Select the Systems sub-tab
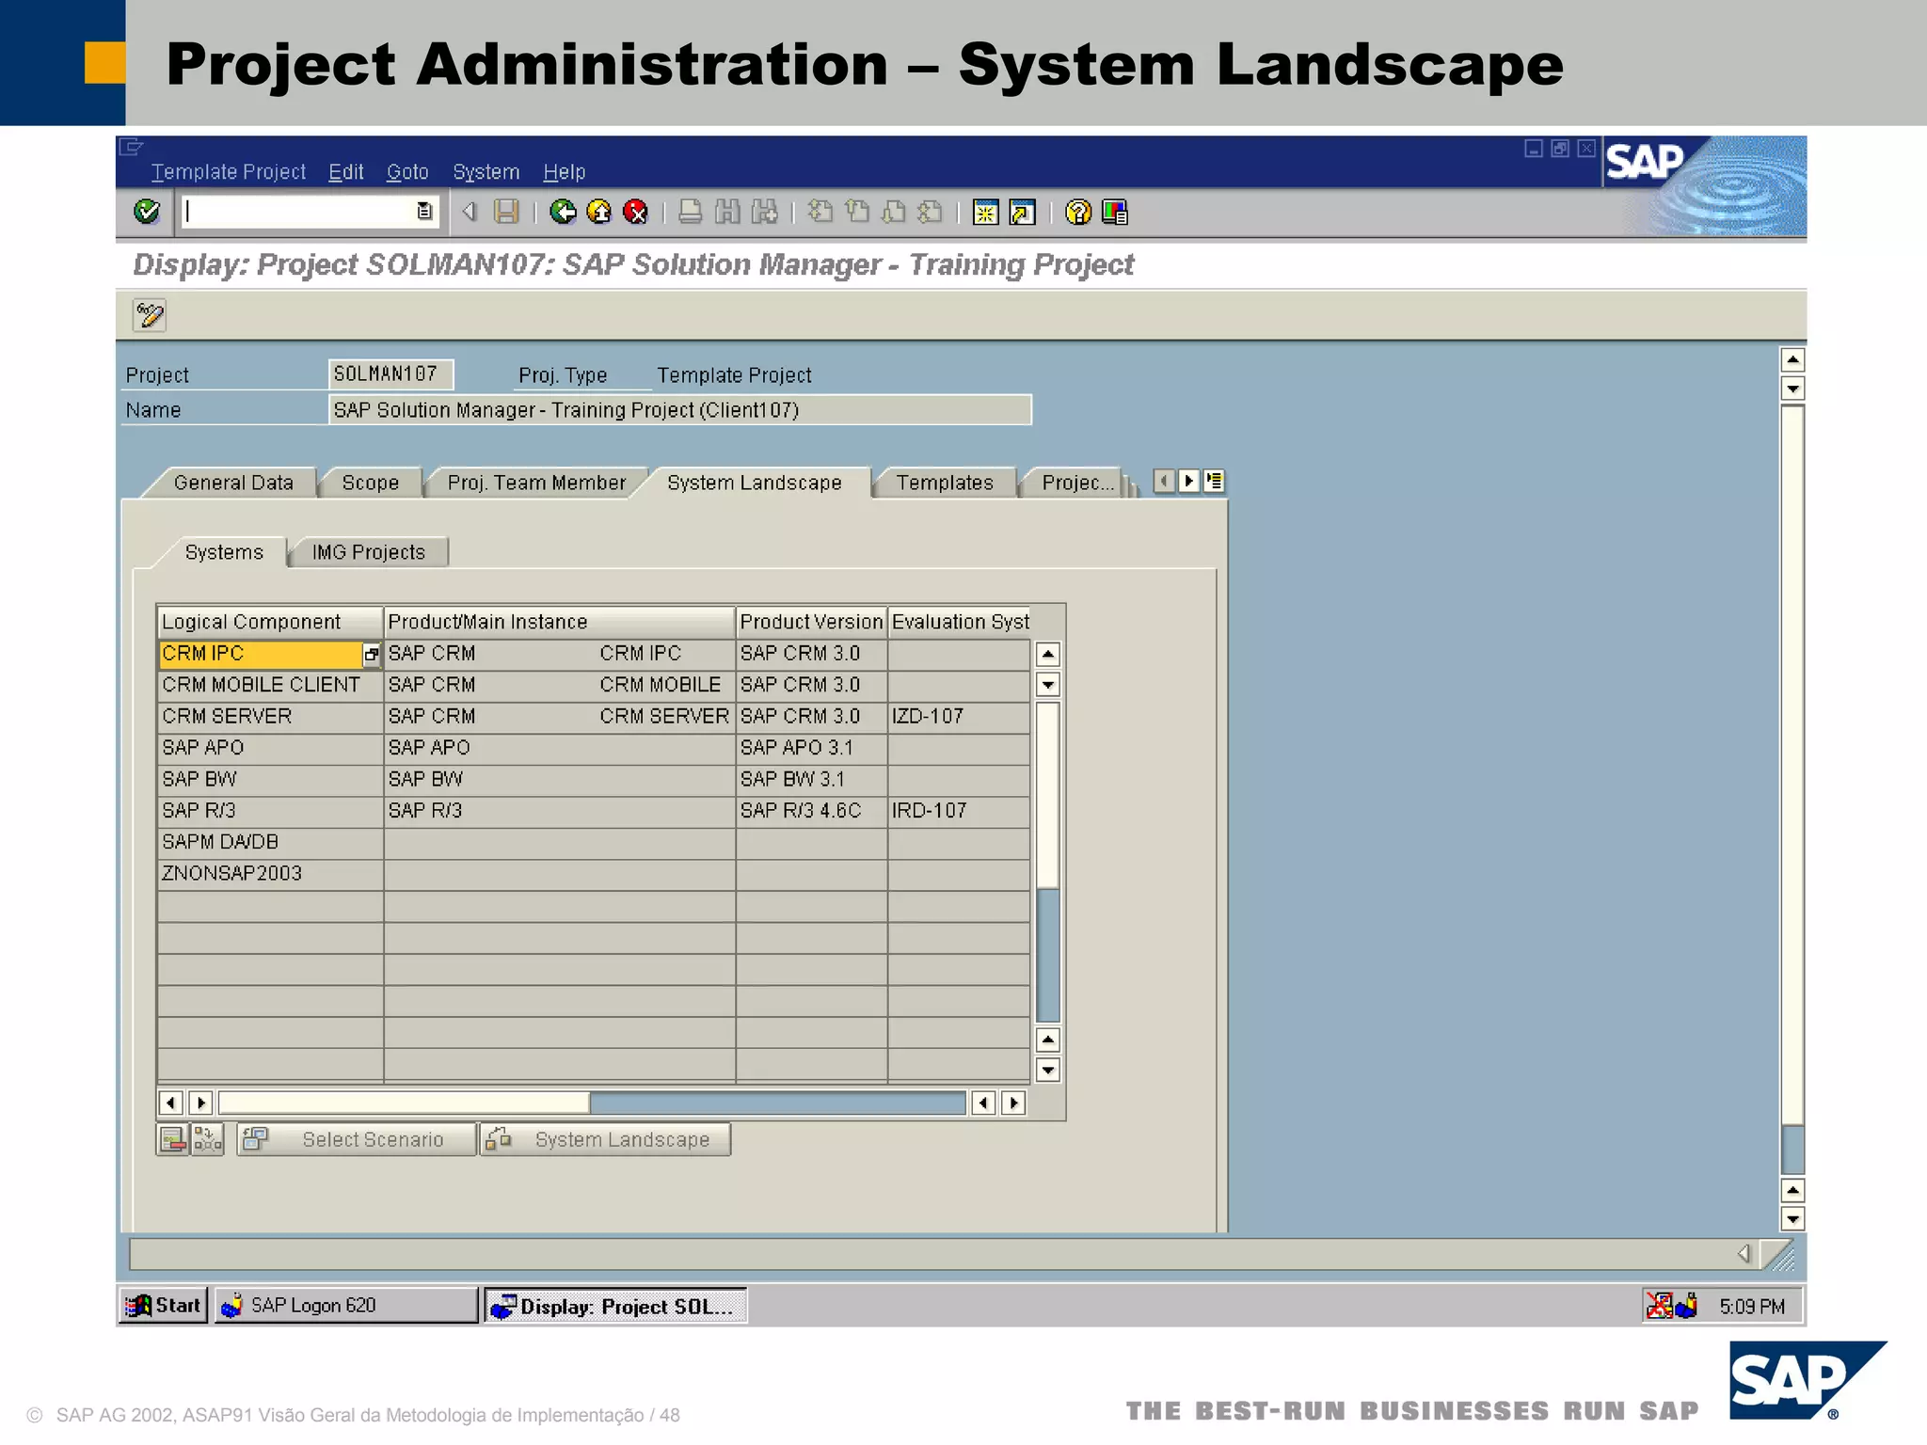The image size is (1927, 1445). coord(224,552)
